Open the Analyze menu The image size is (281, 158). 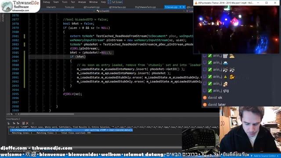coord(82,2)
